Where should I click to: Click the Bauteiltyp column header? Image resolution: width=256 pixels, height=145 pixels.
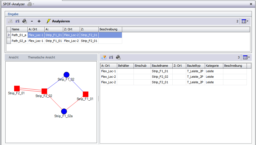[x=196, y=66]
